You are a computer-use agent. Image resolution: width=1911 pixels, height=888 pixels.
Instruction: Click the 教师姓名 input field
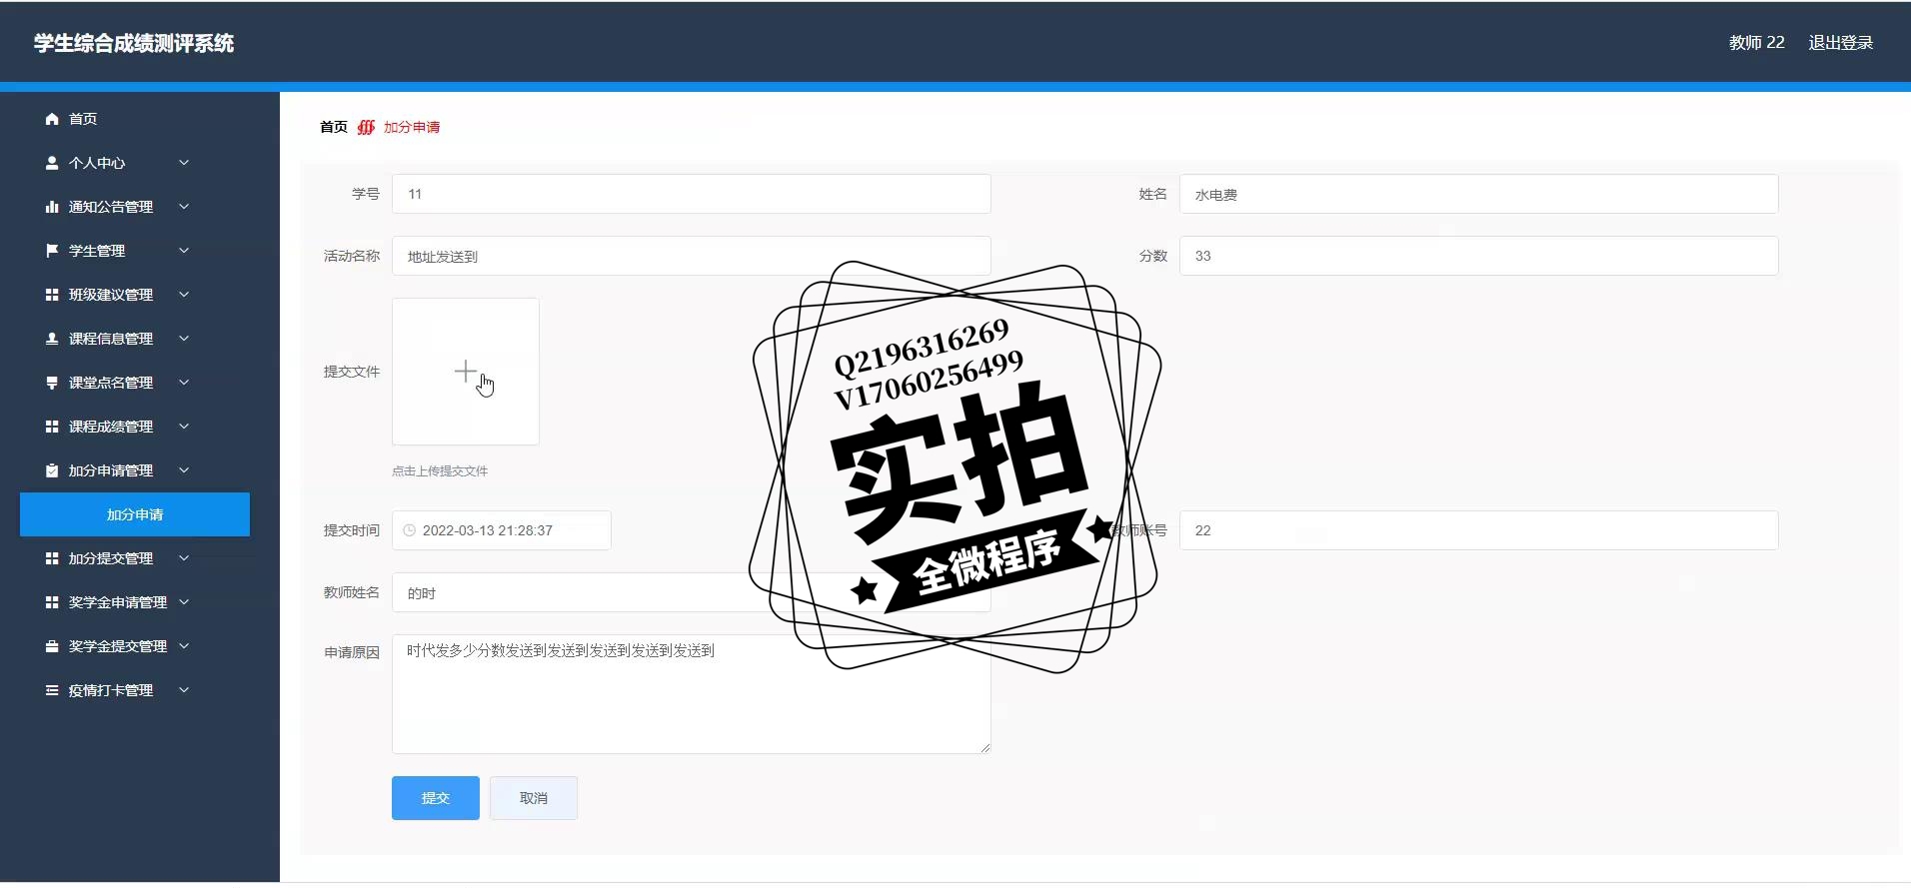pos(692,592)
